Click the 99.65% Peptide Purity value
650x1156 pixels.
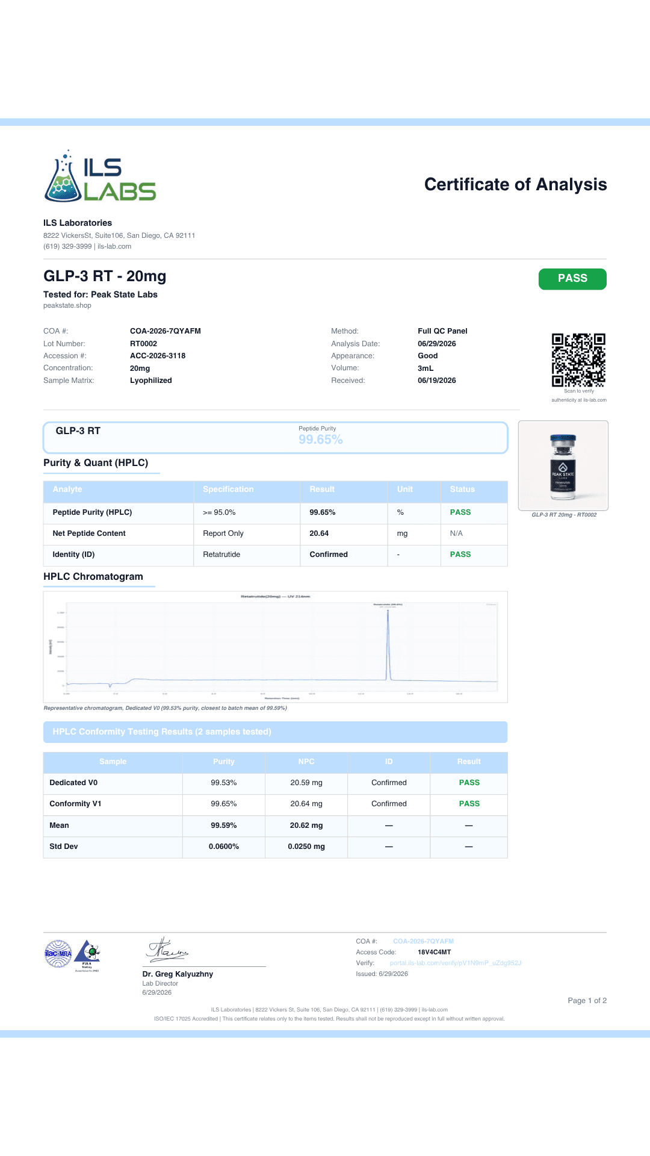point(321,440)
